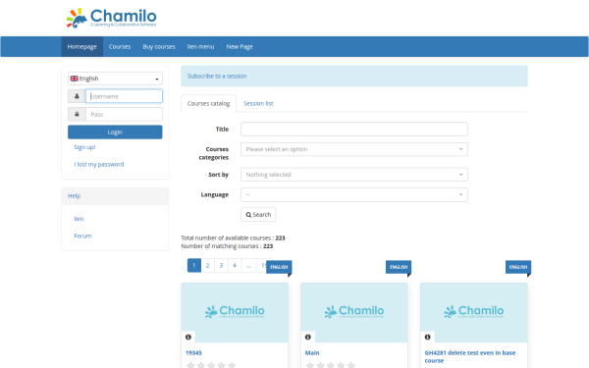Click the Number of matching courses text
Screen dimensions: 589x368
pos(227,246)
